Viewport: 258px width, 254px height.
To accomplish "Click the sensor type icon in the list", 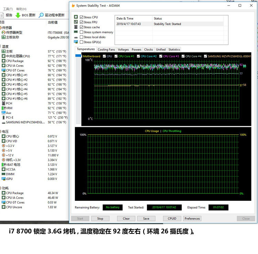I will pos(3,32).
